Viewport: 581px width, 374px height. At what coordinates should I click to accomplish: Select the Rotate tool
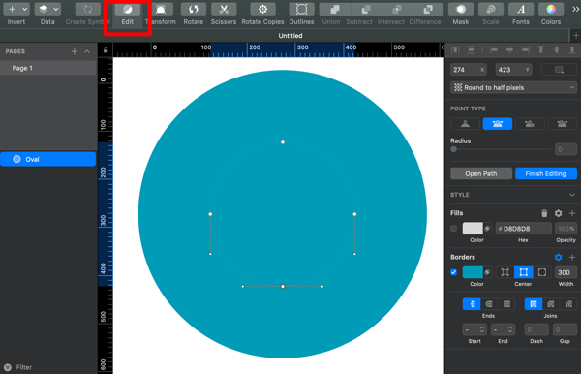click(x=194, y=9)
